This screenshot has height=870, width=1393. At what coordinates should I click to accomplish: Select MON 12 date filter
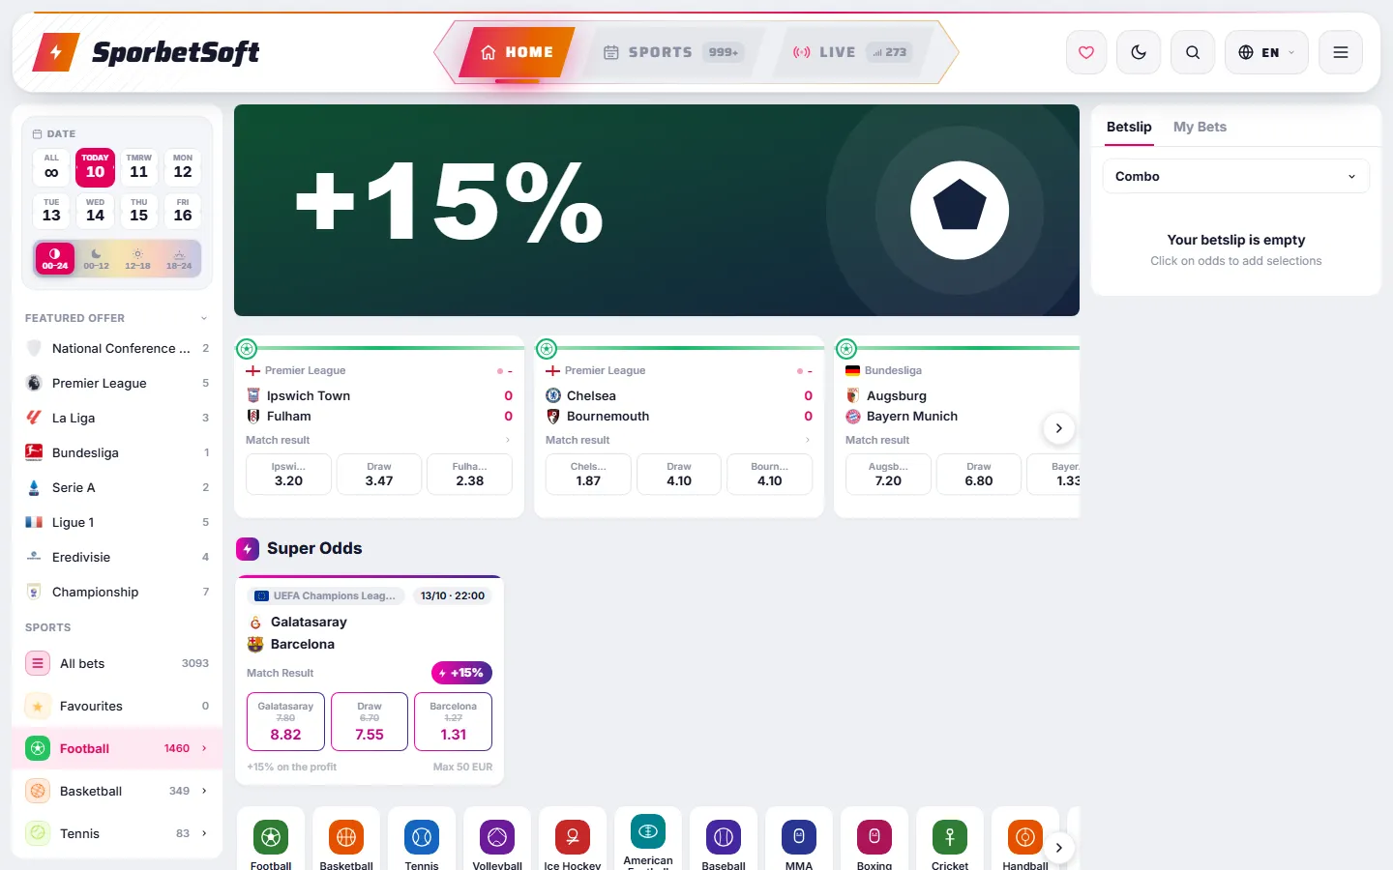(x=183, y=167)
